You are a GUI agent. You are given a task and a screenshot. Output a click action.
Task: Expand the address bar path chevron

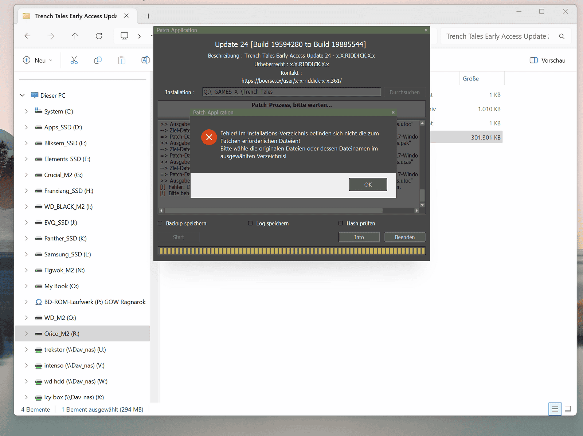tap(139, 36)
